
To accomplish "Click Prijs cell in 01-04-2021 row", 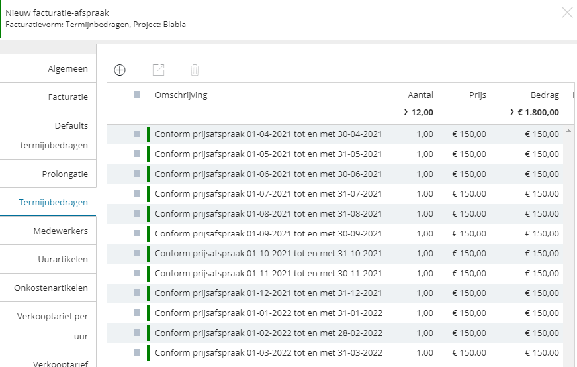I will (469, 134).
